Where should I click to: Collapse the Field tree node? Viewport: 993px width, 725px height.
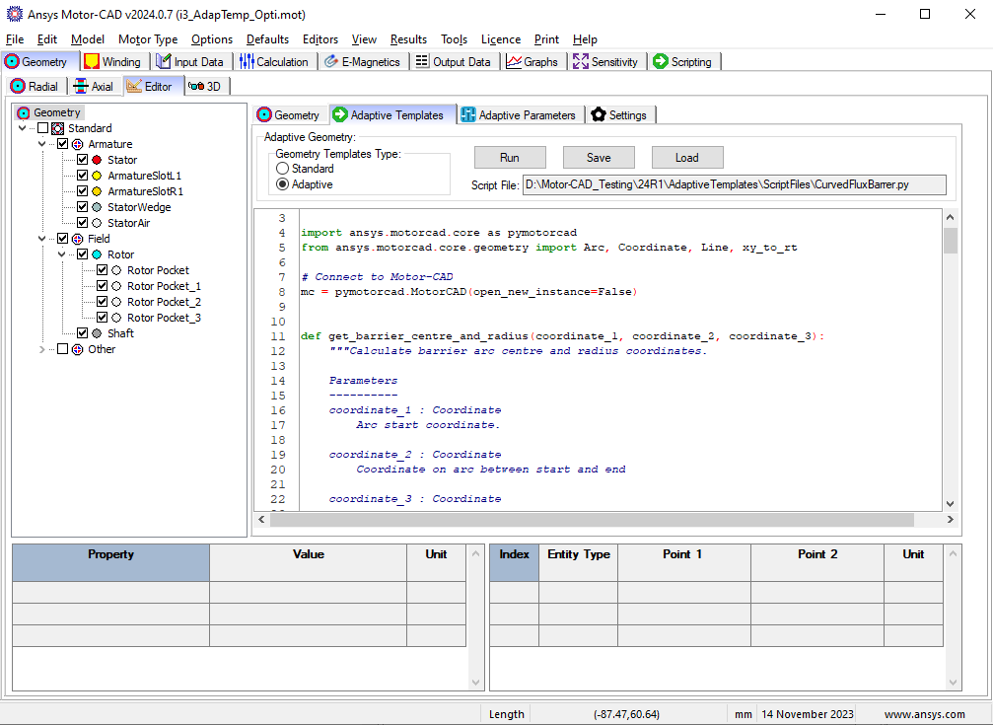click(41, 239)
